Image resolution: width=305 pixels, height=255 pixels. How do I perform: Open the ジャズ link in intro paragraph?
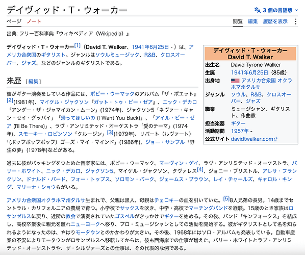(x=29, y=63)
